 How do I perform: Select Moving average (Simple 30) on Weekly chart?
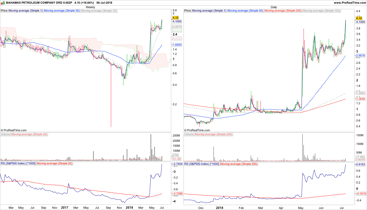(62, 11)
